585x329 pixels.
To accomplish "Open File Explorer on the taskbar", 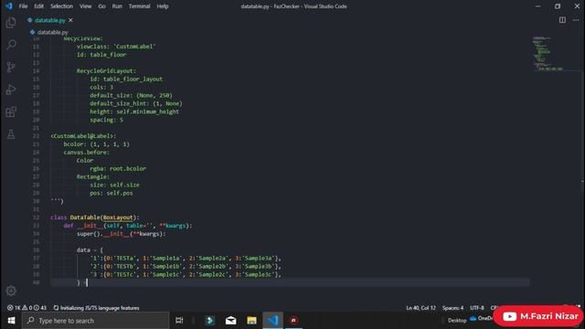I will tap(251, 321).
